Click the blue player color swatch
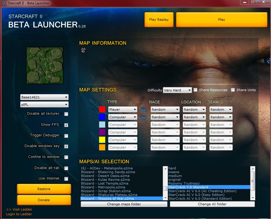Image resolution: width=271 pixels, height=219 pixels. pyautogui.click(x=102, y=117)
